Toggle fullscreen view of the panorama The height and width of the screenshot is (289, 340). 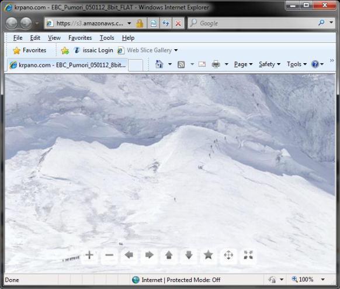pos(248,255)
